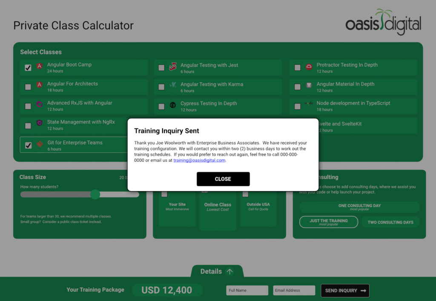Check the Angular For Architects checkbox

coord(28,87)
